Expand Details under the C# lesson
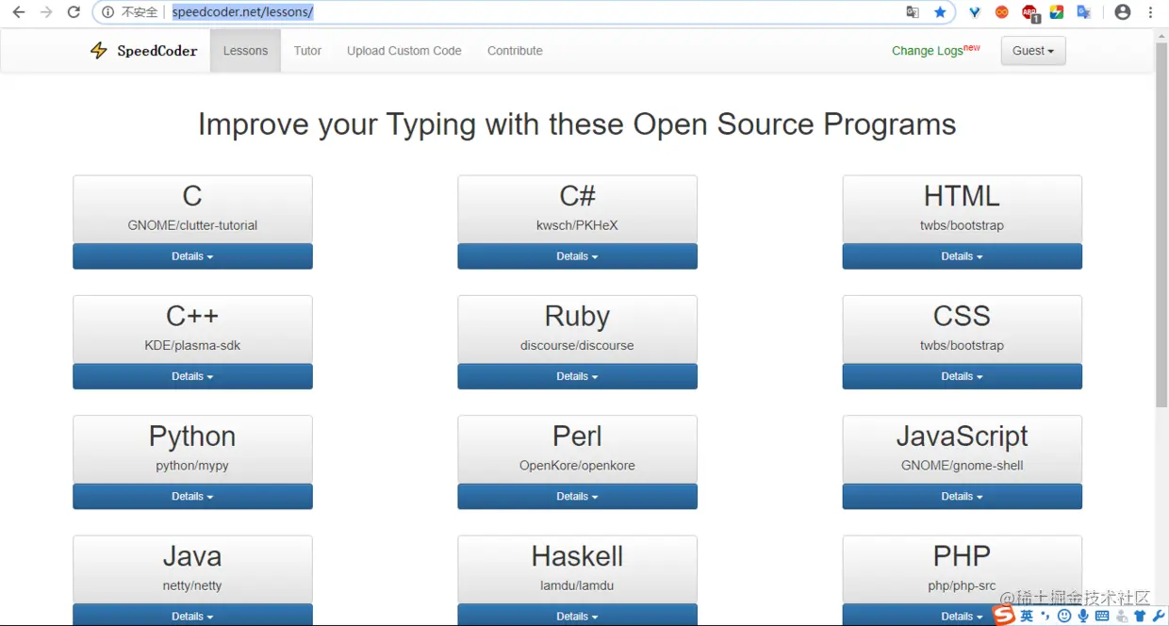This screenshot has height=626, width=1169. click(577, 256)
